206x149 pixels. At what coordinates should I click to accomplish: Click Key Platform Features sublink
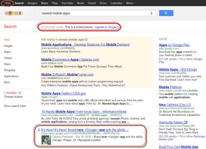tap(54, 85)
